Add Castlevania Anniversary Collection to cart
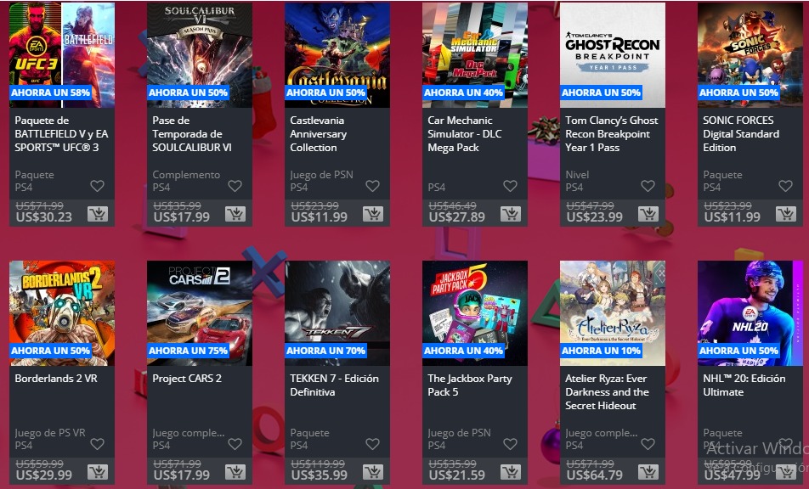This screenshot has width=809, height=489. [x=373, y=214]
